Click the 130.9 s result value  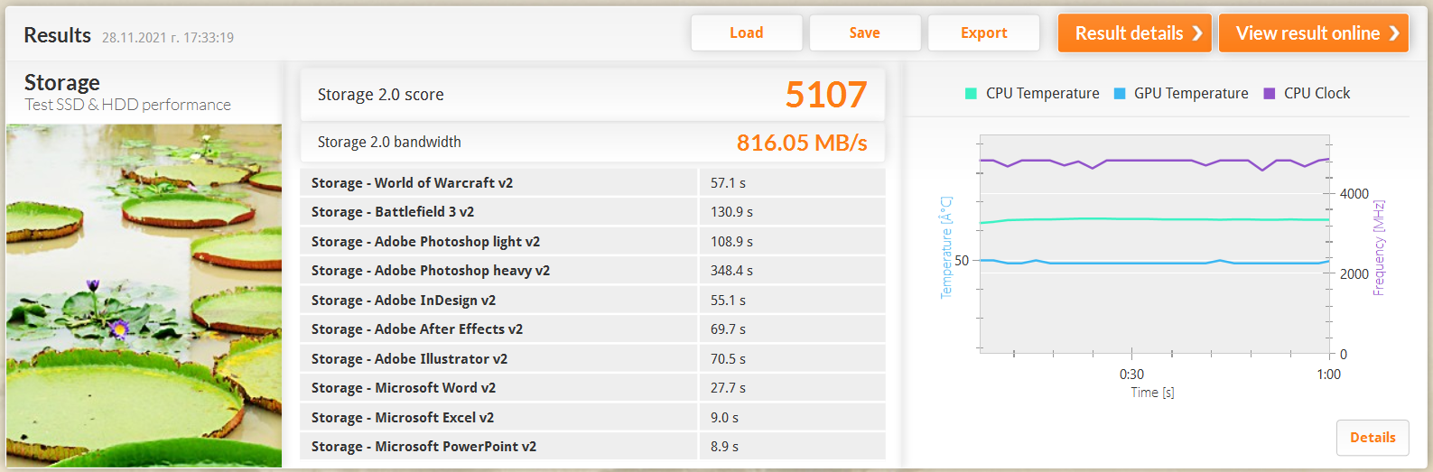tap(731, 212)
